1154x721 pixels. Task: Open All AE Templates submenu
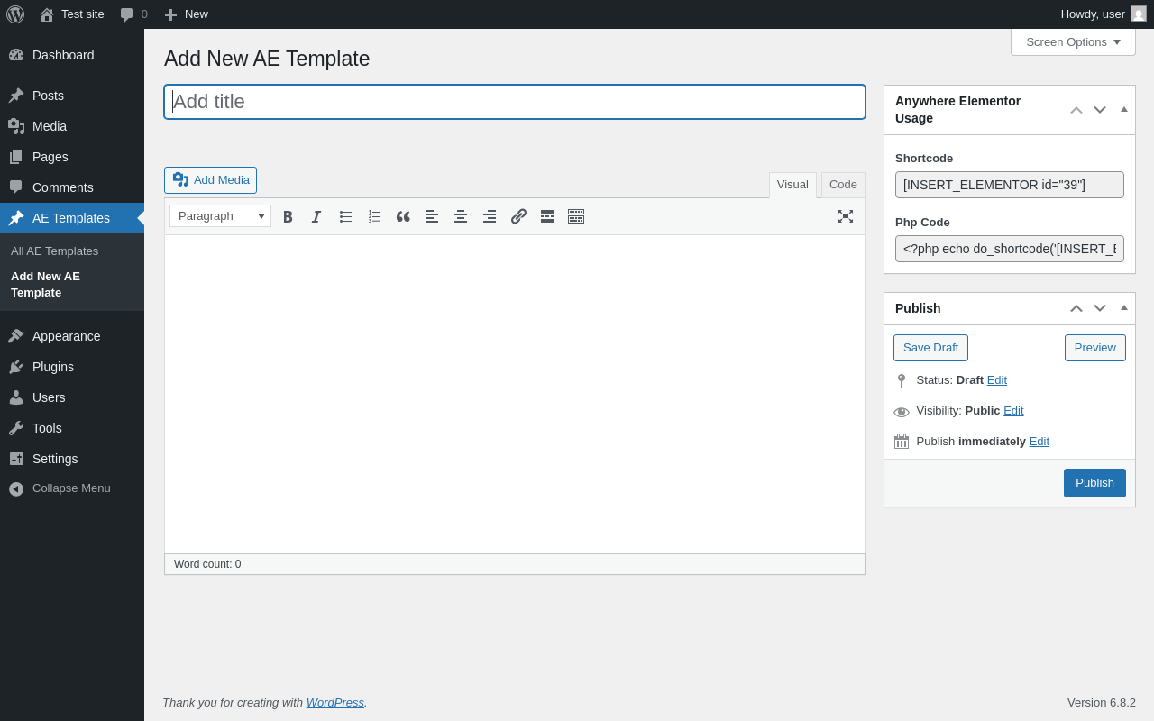pos(54,251)
